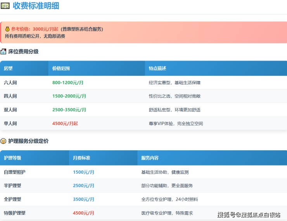This screenshot has width=287, height=221.
Task: Select the 房型 column header
Action: coord(8,68)
